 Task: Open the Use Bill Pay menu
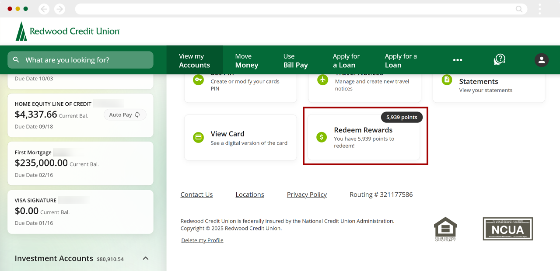pos(296,60)
